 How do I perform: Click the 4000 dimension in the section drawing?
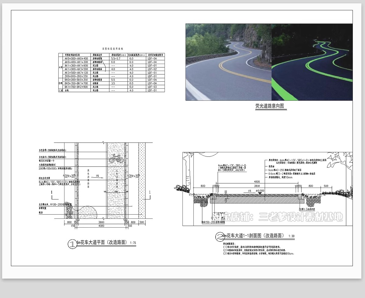pos(257,181)
